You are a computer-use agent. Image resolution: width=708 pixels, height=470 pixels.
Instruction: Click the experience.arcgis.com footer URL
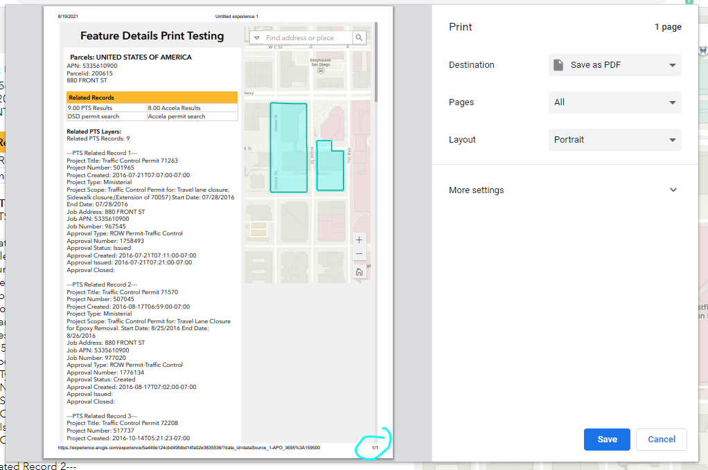[189, 448]
